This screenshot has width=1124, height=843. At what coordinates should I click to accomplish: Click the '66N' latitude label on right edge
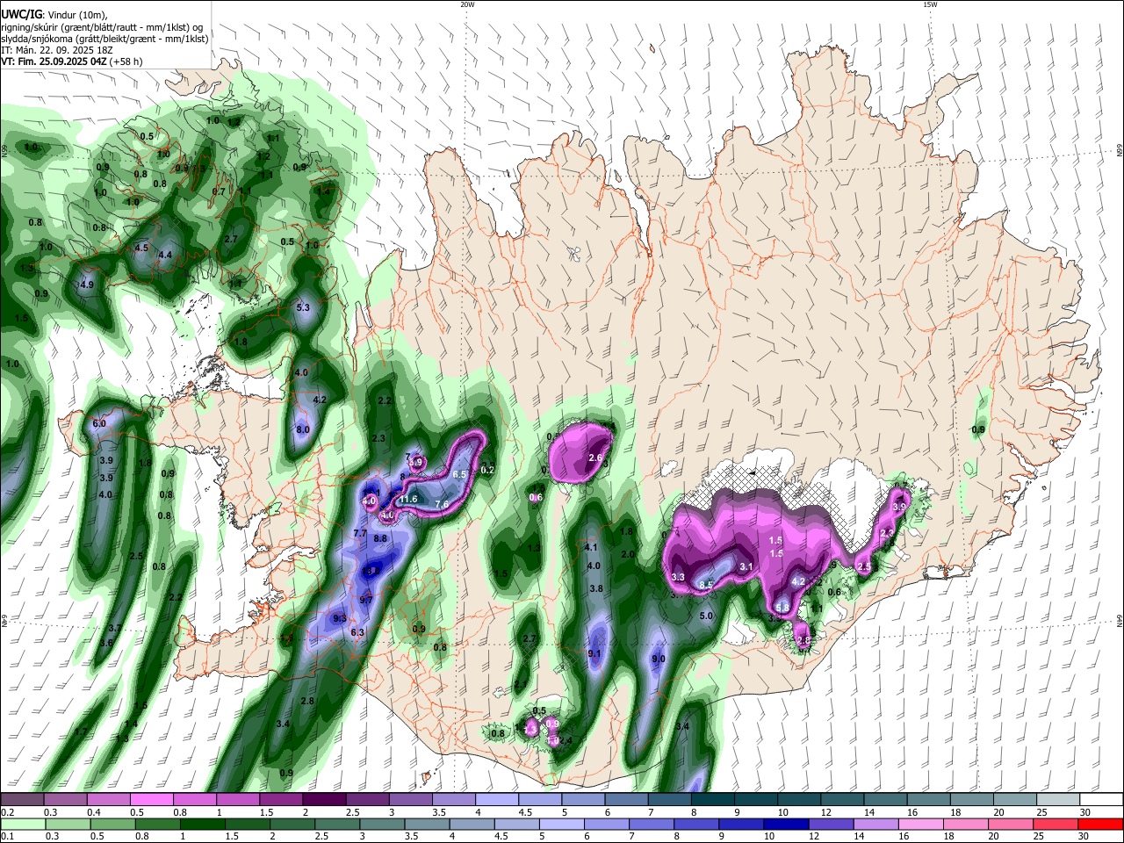pos(1120,151)
